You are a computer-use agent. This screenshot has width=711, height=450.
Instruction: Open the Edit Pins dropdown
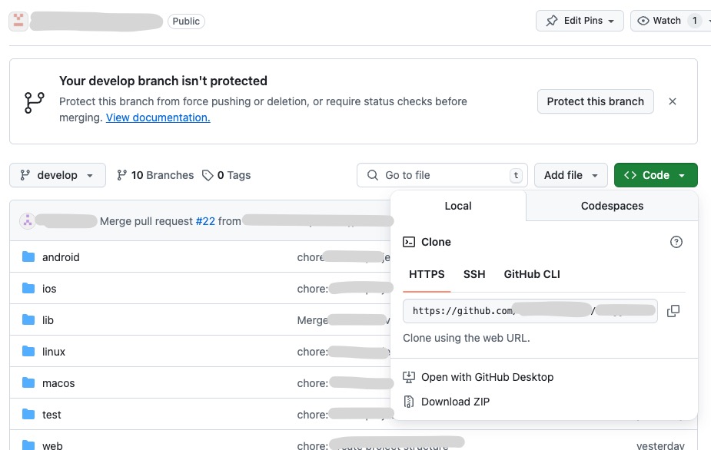click(x=580, y=21)
